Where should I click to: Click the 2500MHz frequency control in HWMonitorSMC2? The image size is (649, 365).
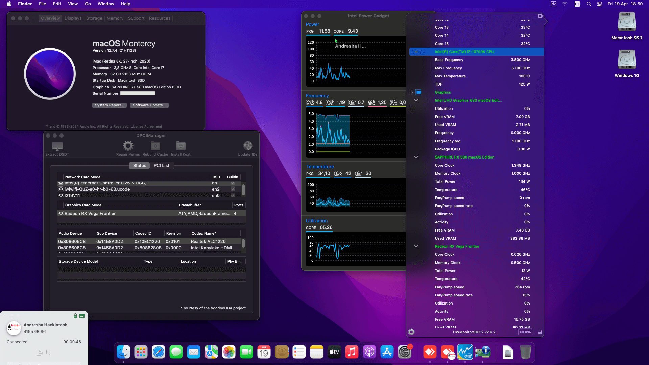point(526,332)
